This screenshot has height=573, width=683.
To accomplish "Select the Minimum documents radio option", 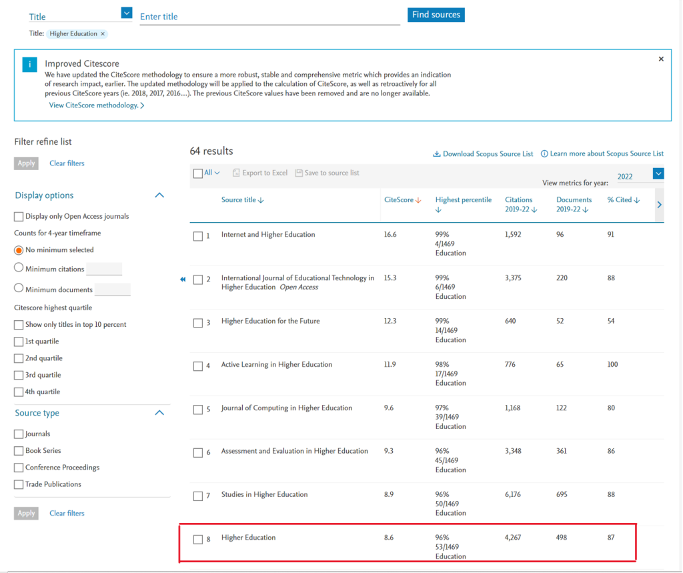I will [18, 288].
